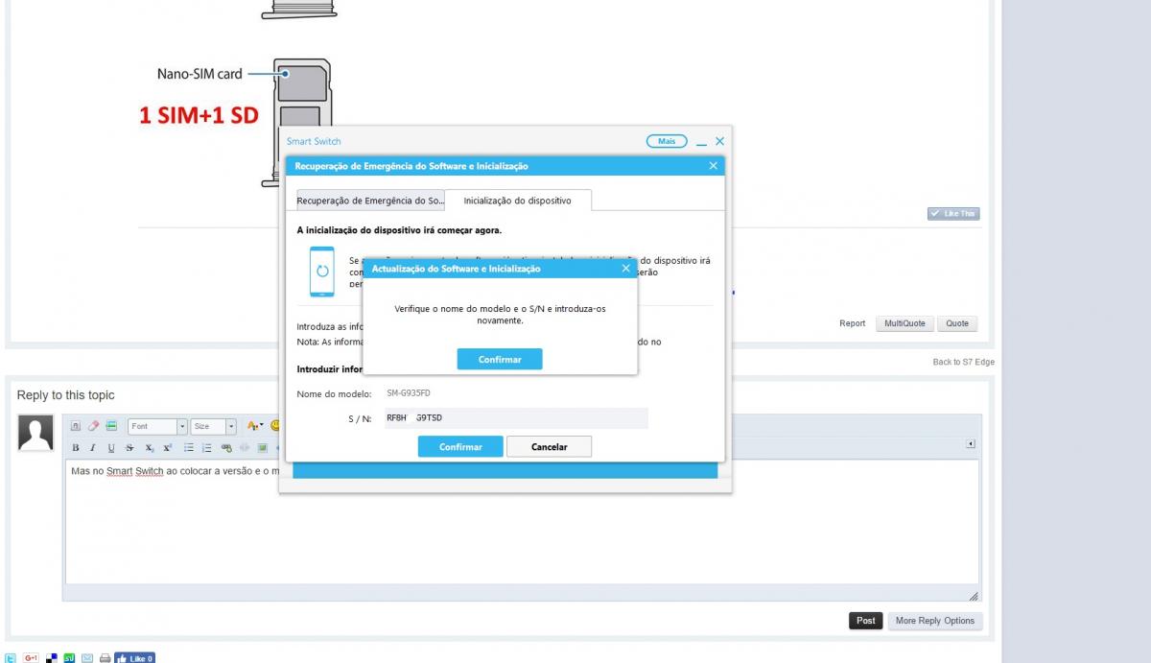
Task: Close the Smart Switch window
Action: (719, 141)
